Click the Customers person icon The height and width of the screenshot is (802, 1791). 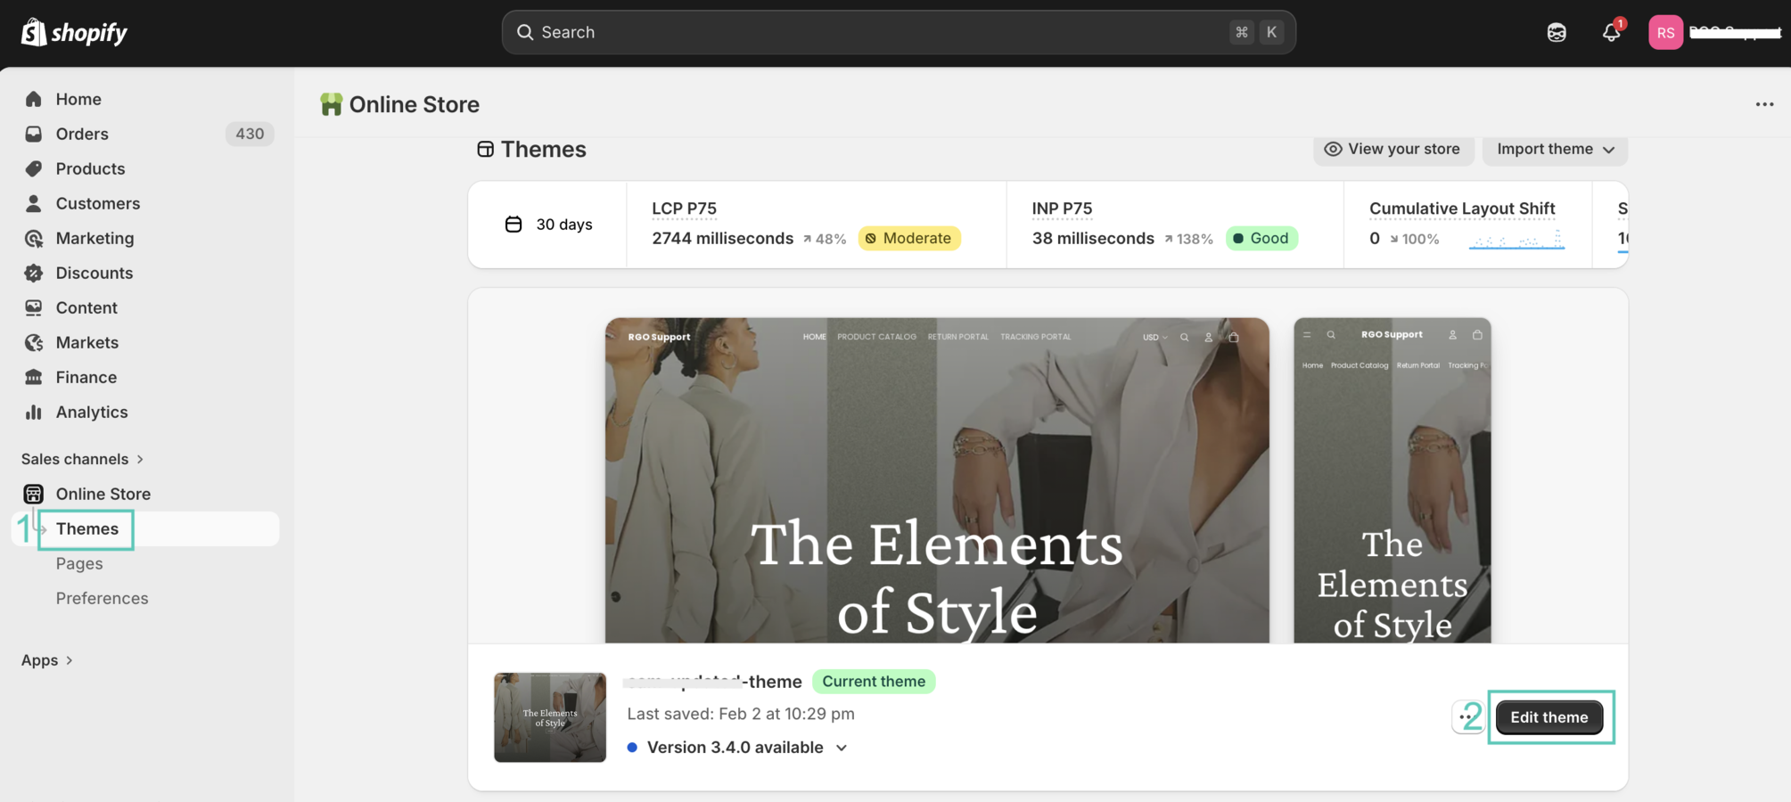tap(34, 203)
